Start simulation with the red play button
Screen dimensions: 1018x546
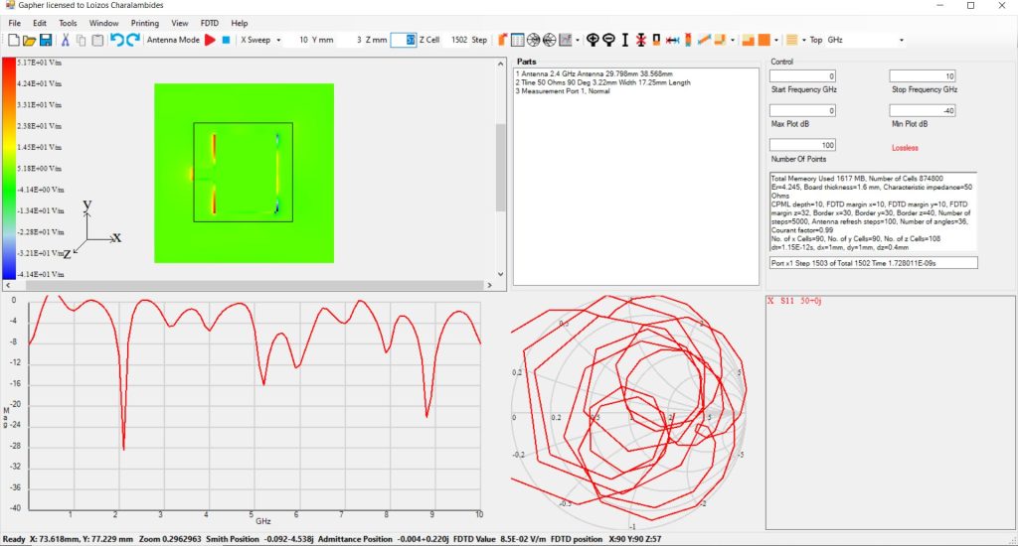coord(210,40)
